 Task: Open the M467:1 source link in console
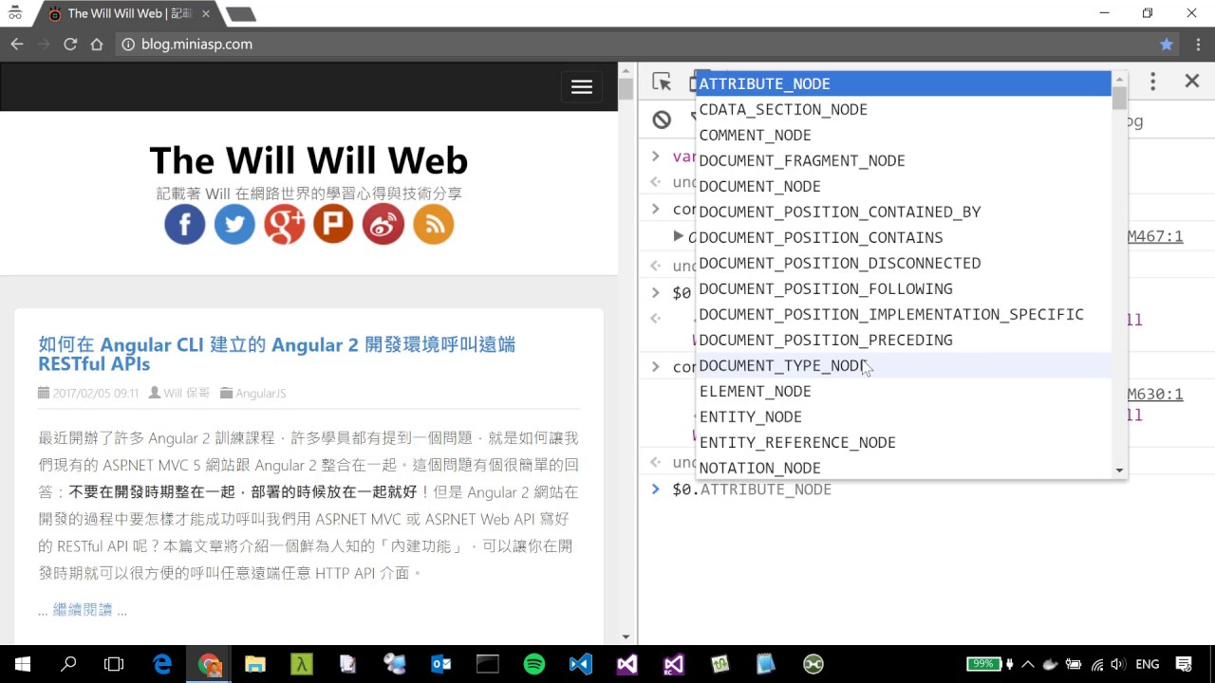pyautogui.click(x=1155, y=236)
